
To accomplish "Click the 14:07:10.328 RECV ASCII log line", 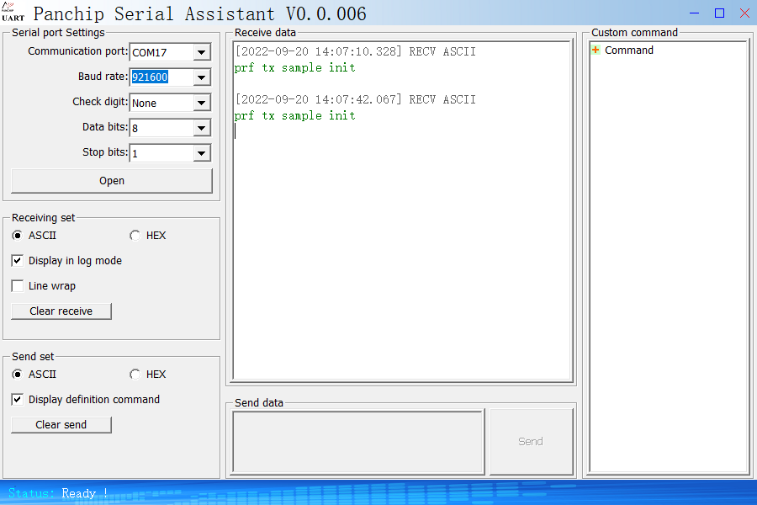I will click(x=355, y=51).
